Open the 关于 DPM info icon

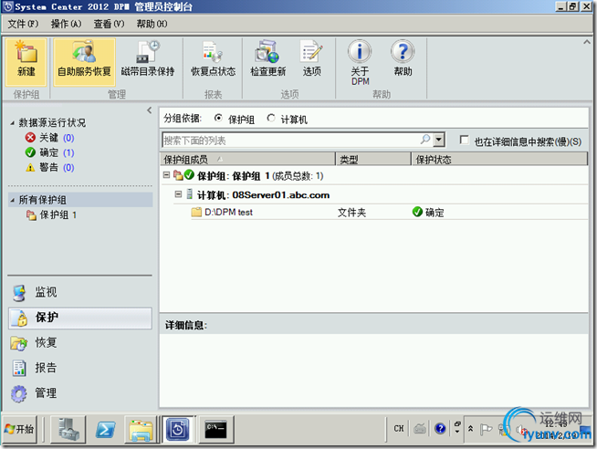[360, 63]
